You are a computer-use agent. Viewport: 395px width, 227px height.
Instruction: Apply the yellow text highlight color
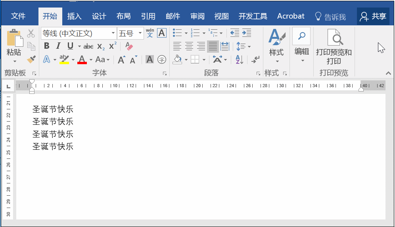[64, 59]
